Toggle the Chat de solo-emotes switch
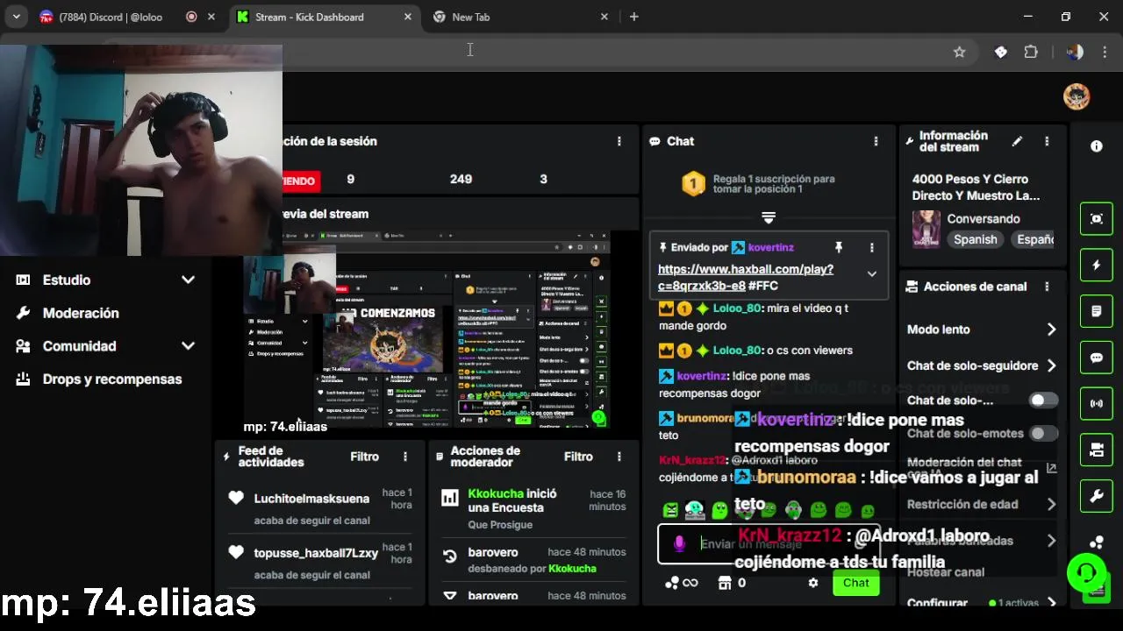Viewport: 1123px width, 631px height. click(1043, 433)
